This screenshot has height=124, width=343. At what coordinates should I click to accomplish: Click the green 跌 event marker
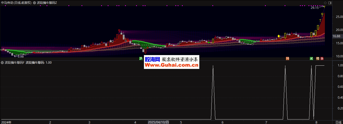141,59
